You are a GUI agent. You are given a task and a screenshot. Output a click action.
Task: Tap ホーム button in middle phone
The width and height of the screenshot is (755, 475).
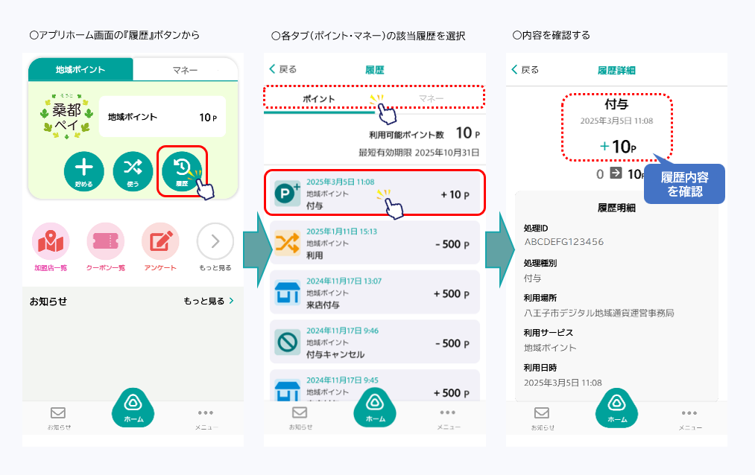[375, 409]
